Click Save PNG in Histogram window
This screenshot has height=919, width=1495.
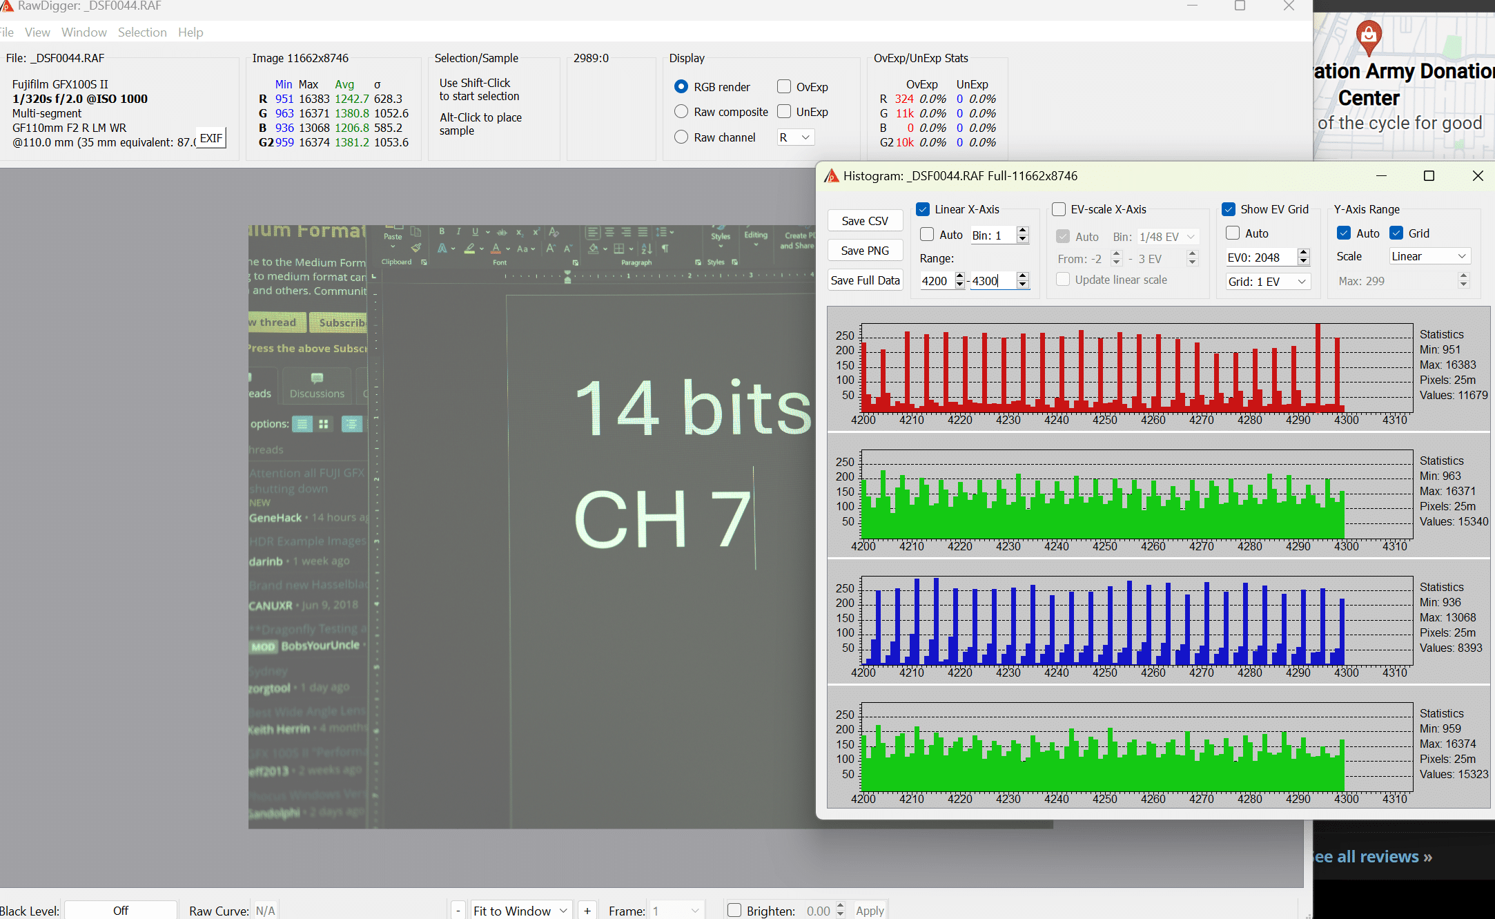coord(865,251)
